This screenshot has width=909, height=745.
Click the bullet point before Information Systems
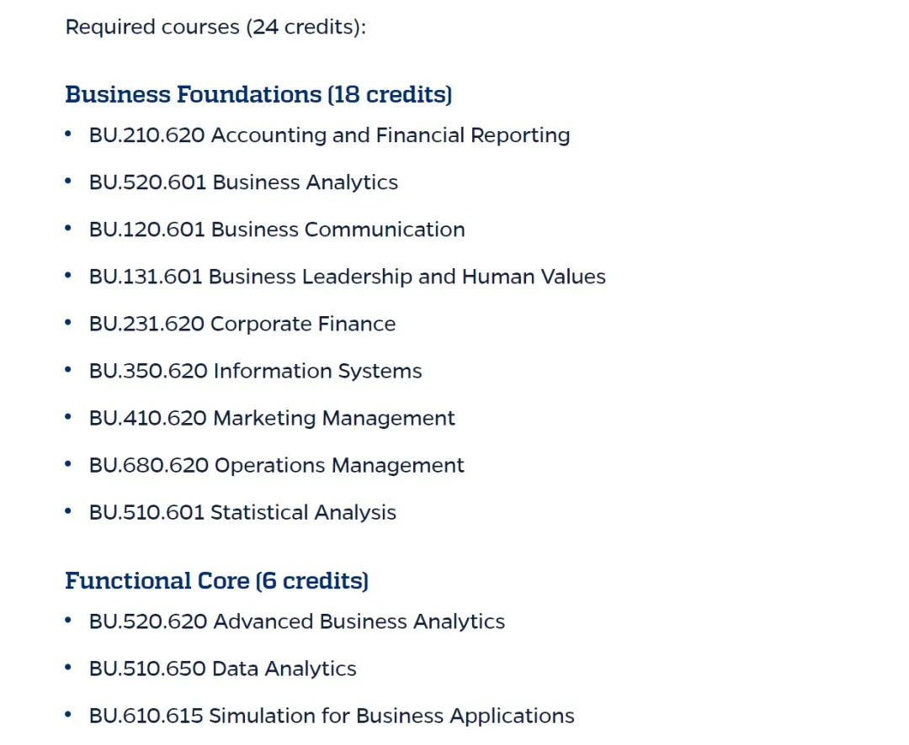point(68,370)
